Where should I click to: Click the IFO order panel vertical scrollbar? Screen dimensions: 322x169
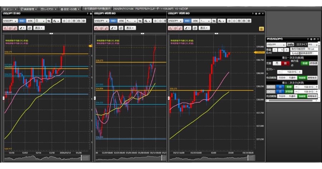point(319,71)
